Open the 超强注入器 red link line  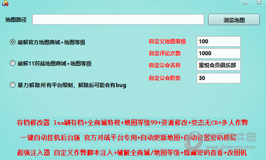(132, 152)
